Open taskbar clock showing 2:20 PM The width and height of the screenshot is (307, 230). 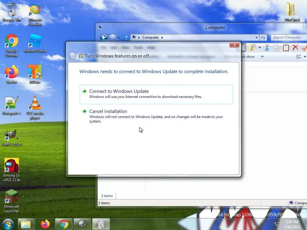292,224
